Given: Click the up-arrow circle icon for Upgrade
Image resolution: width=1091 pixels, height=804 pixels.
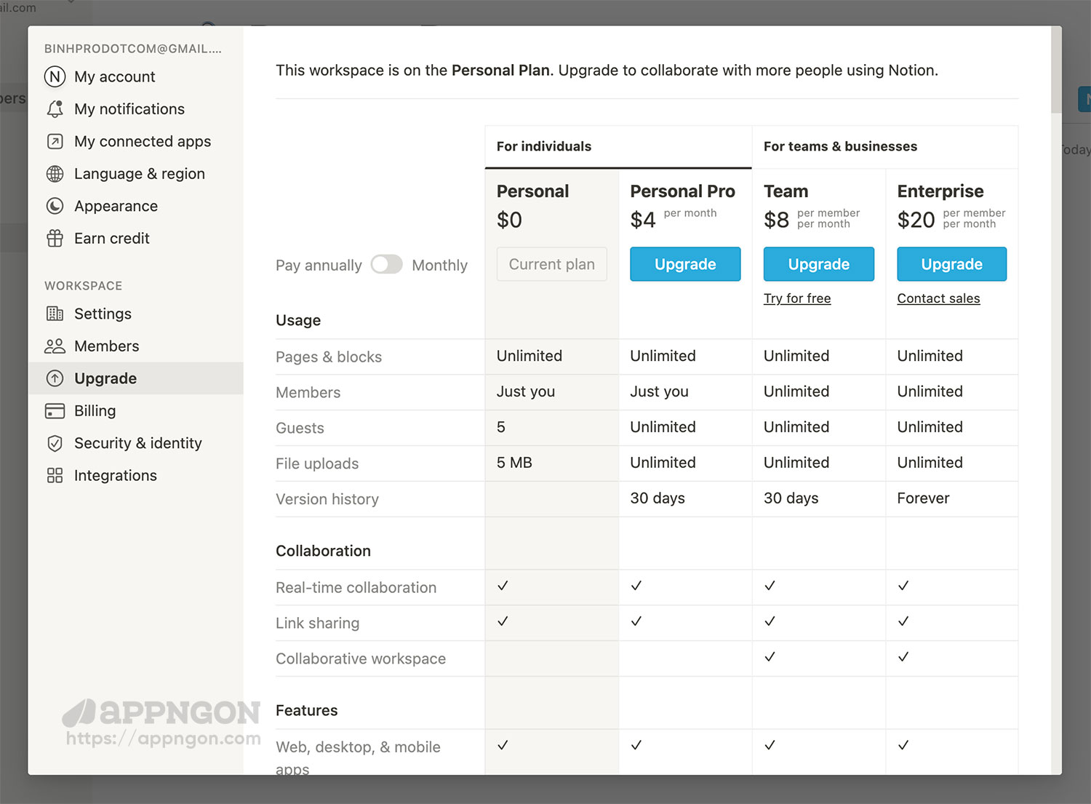Looking at the screenshot, I should [x=55, y=378].
